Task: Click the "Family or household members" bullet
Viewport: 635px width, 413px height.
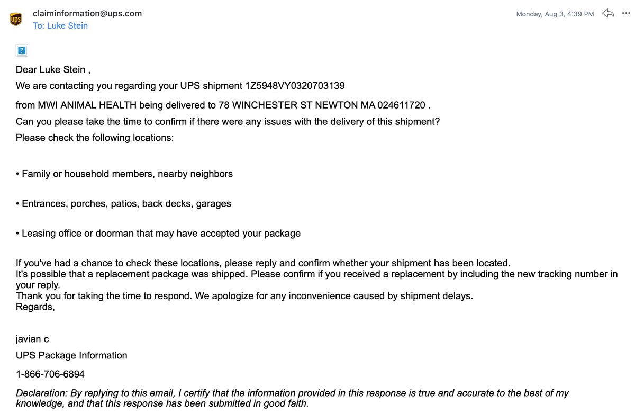Action: pyautogui.click(x=127, y=174)
